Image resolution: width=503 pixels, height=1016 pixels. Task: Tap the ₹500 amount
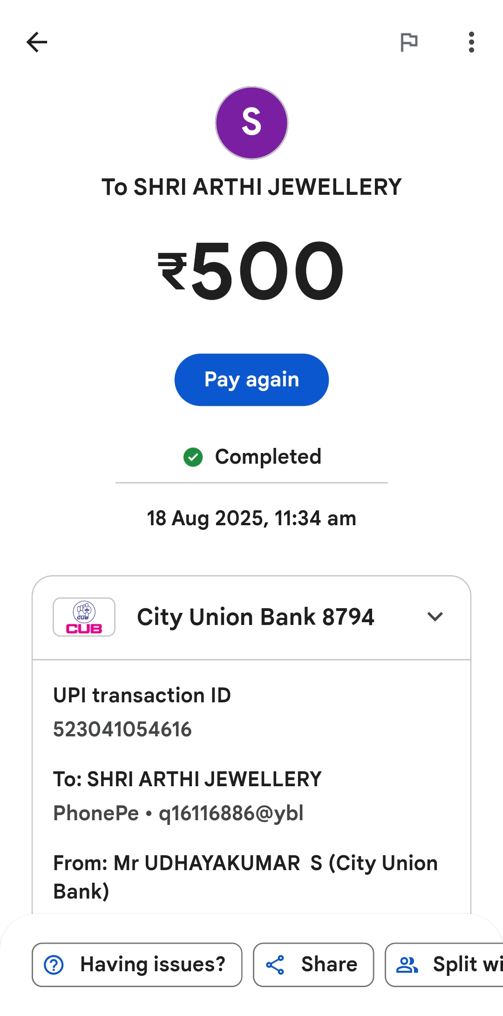(251, 271)
